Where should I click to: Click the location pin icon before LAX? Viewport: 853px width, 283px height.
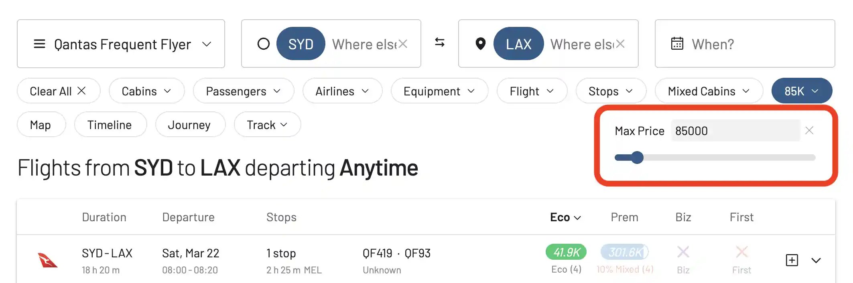[480, 44]
